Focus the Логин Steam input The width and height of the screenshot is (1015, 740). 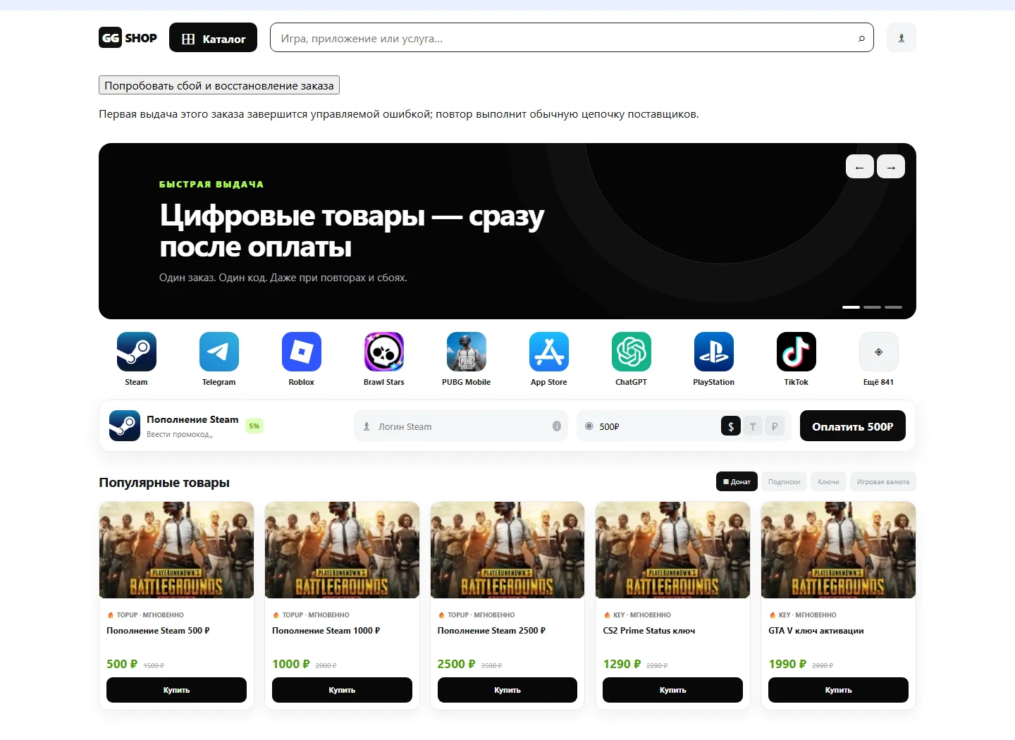(462, 426)
